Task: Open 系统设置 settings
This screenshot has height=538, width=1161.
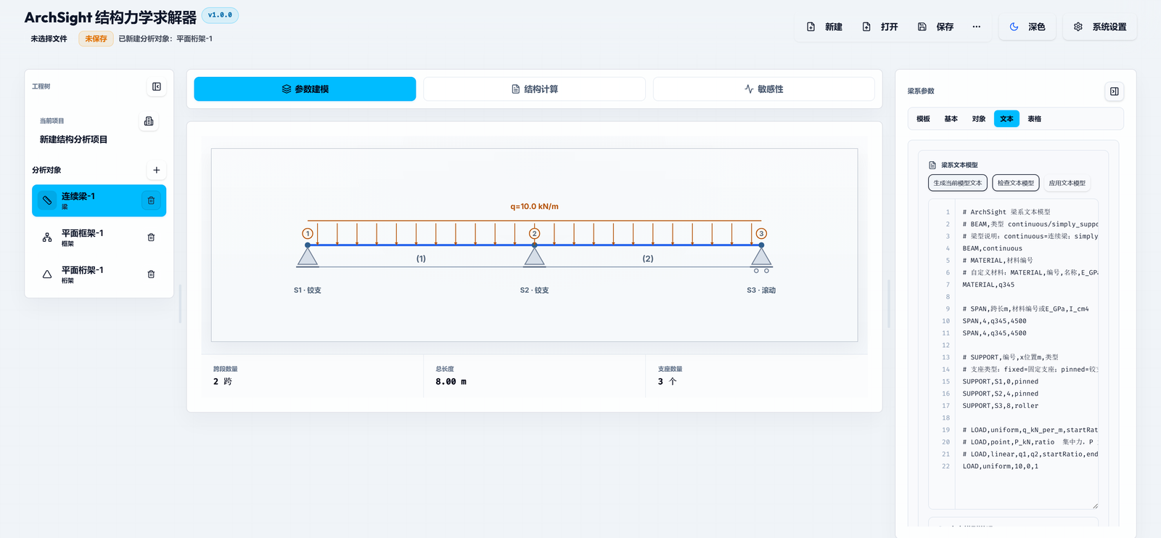Action: coord(1100,27)
